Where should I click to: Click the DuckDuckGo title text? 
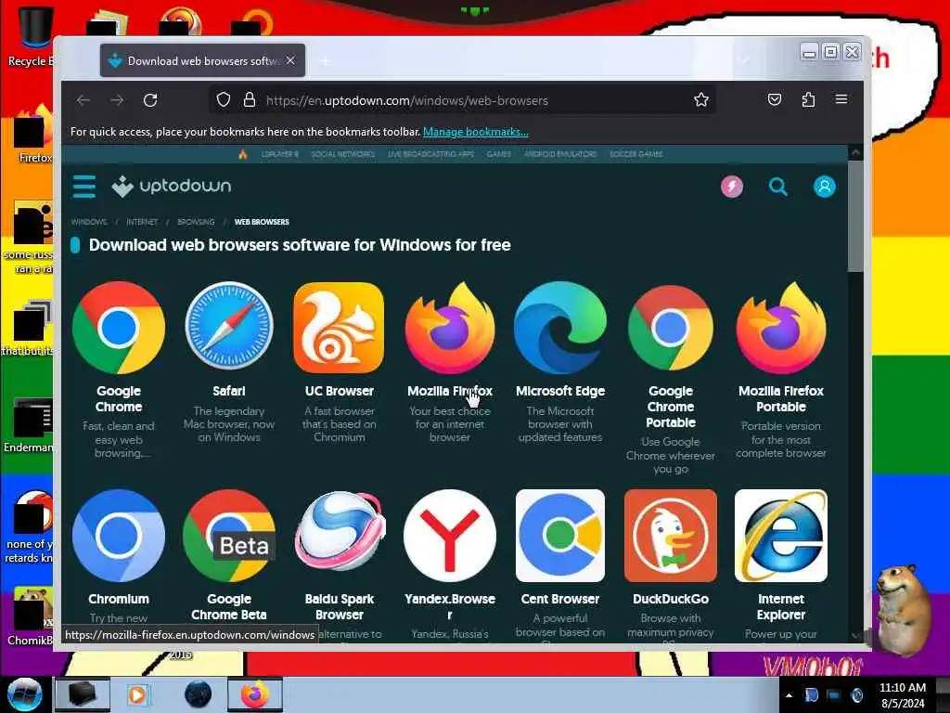(x=671, y=599)
